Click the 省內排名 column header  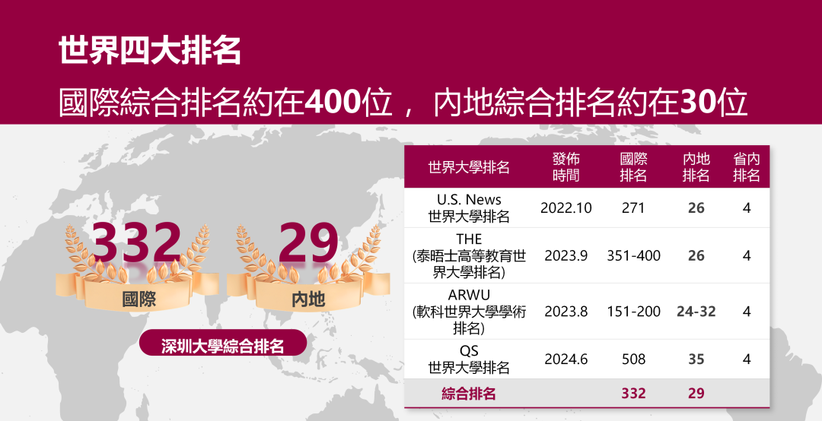(747, 167)
